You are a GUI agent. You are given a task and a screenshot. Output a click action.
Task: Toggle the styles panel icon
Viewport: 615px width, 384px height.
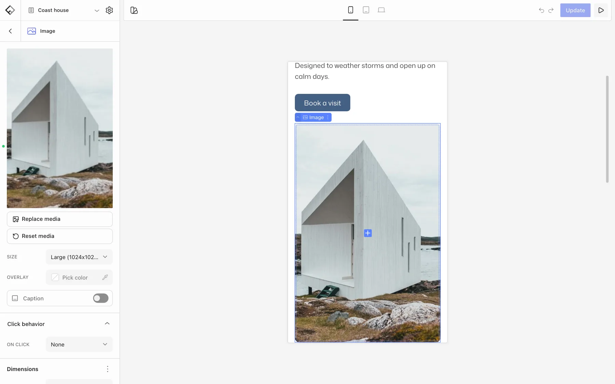(134, 10)
